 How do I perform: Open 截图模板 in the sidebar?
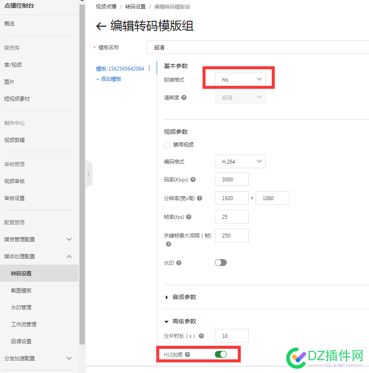pos(21,291)
